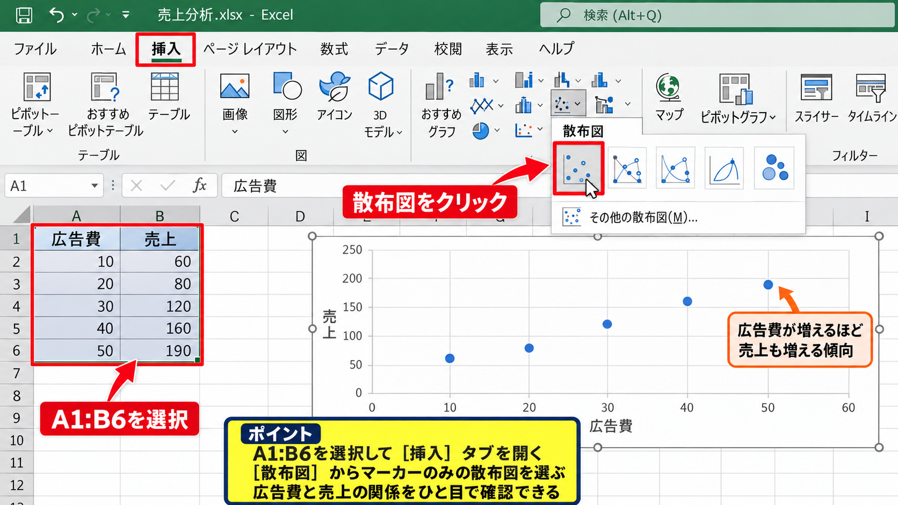Select scatter with smooth lines and markers
The width and height of the screenshot is (898, 505).
click(675, 168)
